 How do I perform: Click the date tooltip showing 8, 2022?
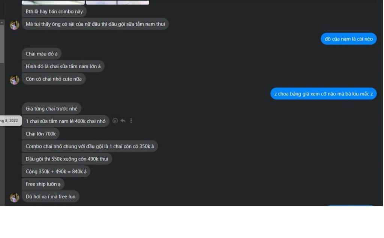[10, 121]
